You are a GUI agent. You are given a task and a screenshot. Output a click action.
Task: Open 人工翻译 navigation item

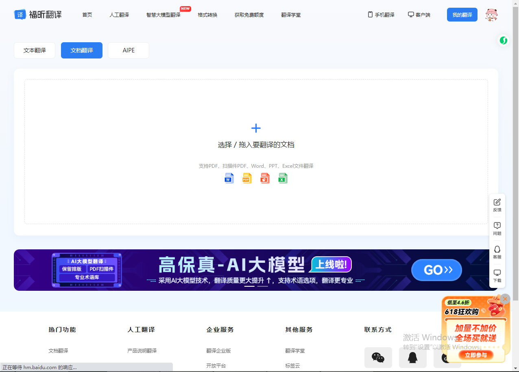click(119, 15)
